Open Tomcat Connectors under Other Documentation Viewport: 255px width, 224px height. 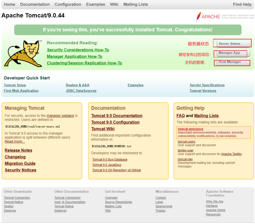click(67, 198)
